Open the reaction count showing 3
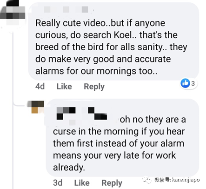 pos(193,83)
